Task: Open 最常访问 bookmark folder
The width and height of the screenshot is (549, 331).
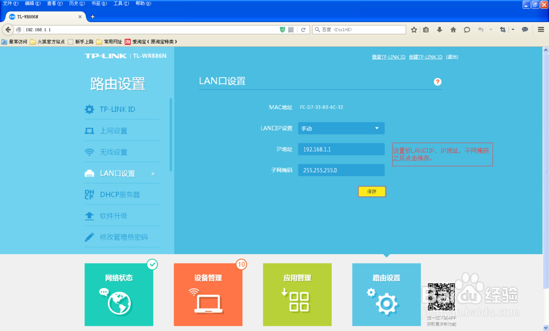Action: click(x=14, y=42)
